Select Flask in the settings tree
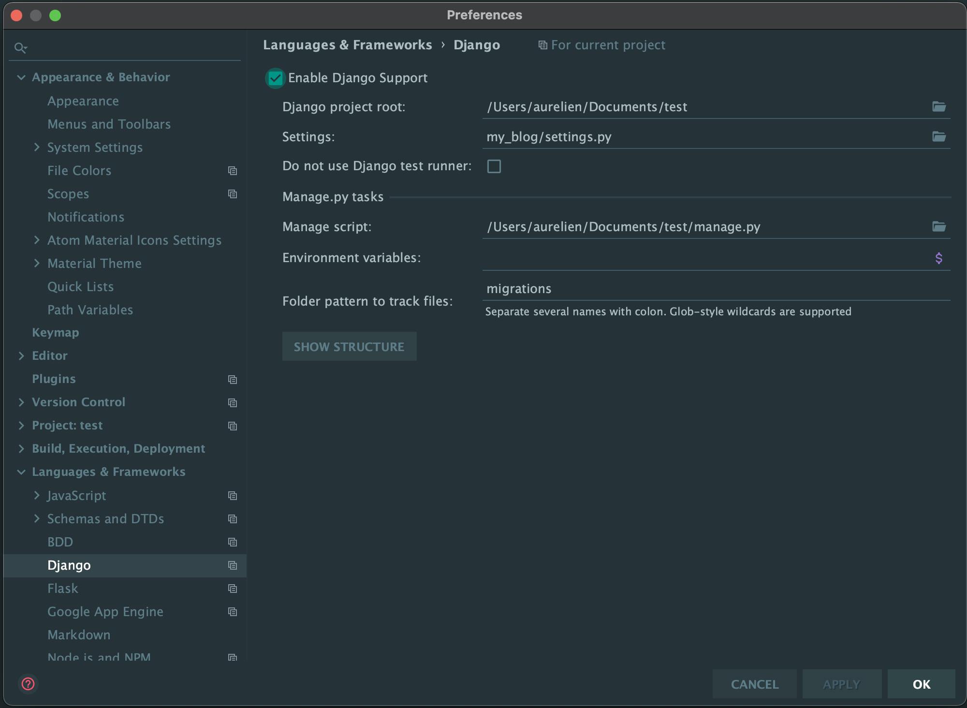The height and width of the screenshot is (708, 967). [63, 589]
